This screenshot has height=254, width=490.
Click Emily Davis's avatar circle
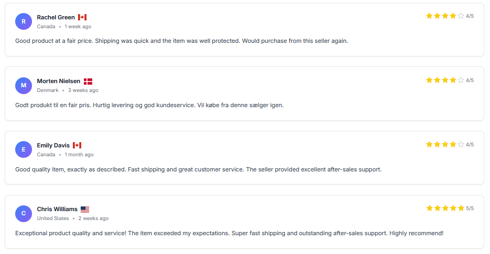pyautogui.click(x=24, y=149)
